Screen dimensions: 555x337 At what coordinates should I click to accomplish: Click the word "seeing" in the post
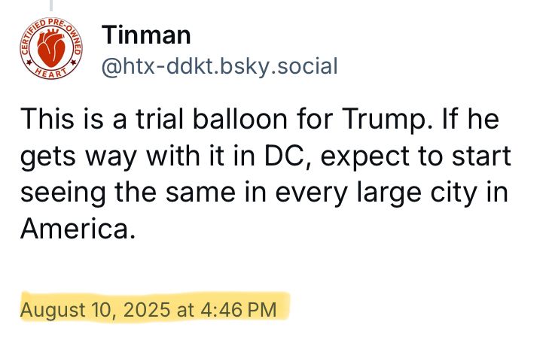(x=63, y=194)
